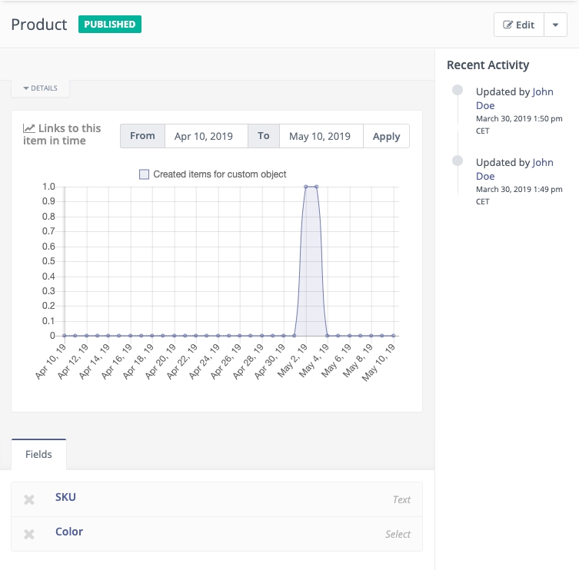Click the first timeline dot in Recent Activity
This screenshot has width=579, height=570.
click(x=458, y=90)
